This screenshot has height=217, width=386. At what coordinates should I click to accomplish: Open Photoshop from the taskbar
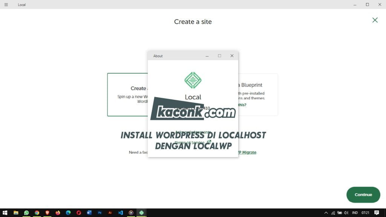(x=100, y=212)
